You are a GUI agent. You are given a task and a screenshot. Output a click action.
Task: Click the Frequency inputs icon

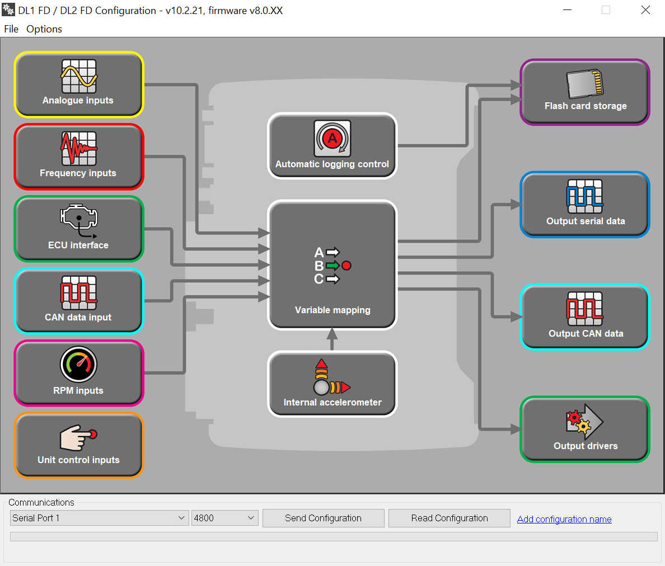78,149
